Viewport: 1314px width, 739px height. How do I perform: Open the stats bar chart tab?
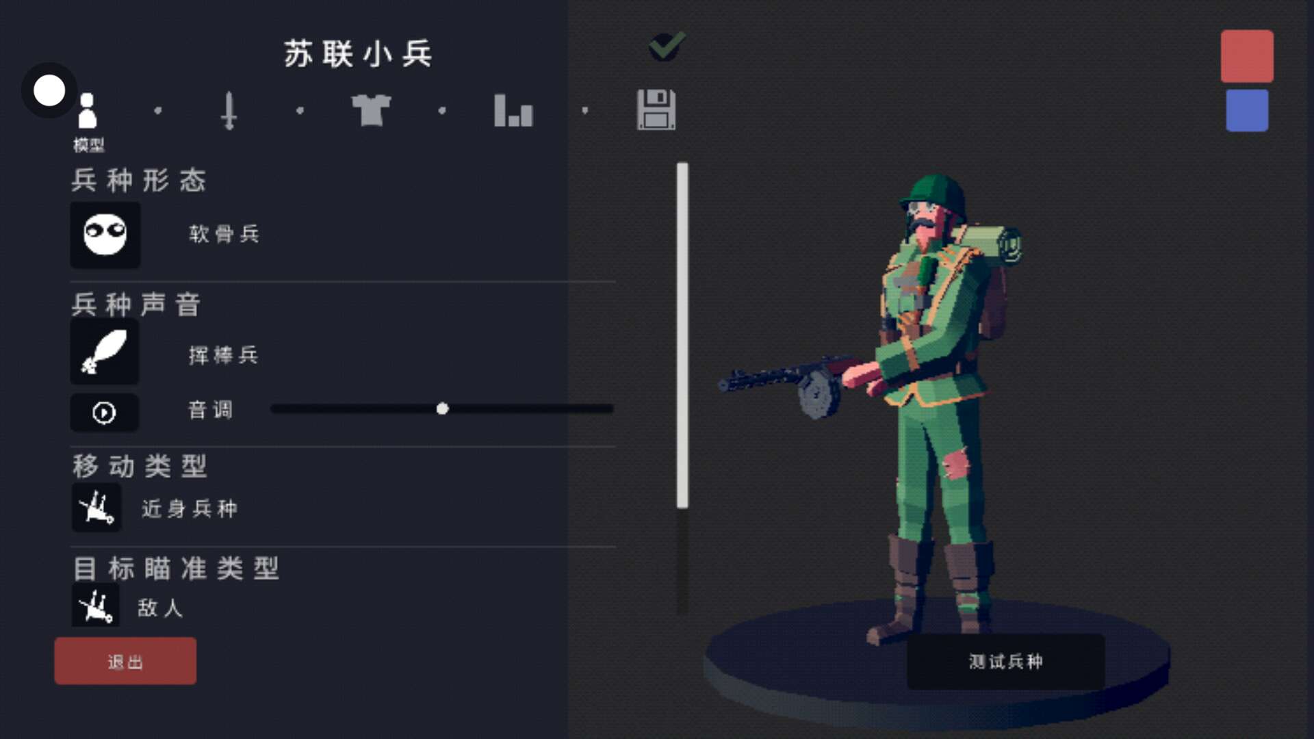coord(513,111)
